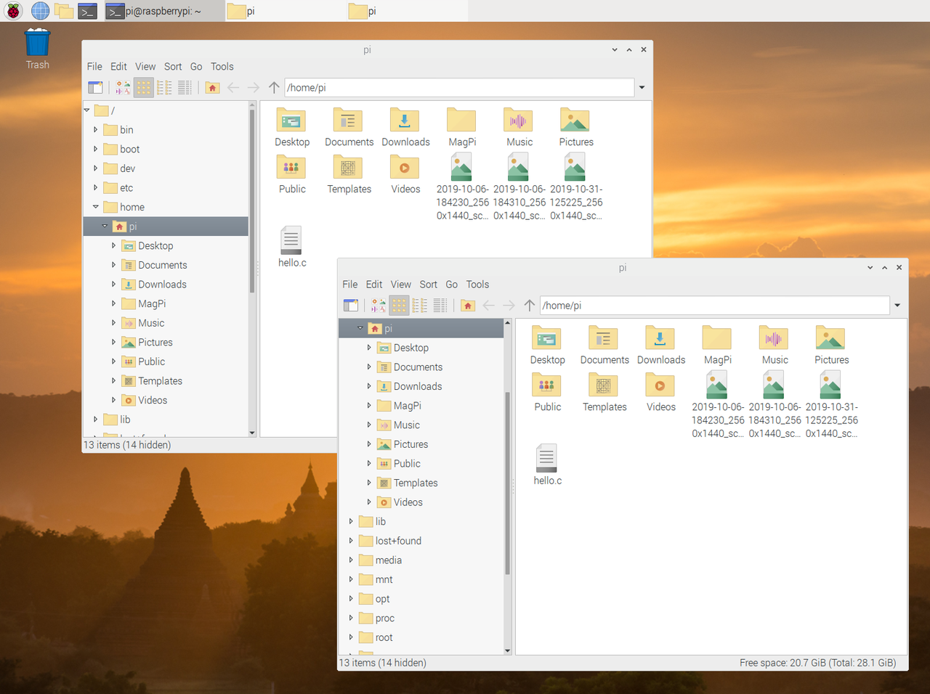The width and height of the screenshot is (930, 694).
Task: Collapse the home folder in back window tree
Action: click(x=95, y=207)
